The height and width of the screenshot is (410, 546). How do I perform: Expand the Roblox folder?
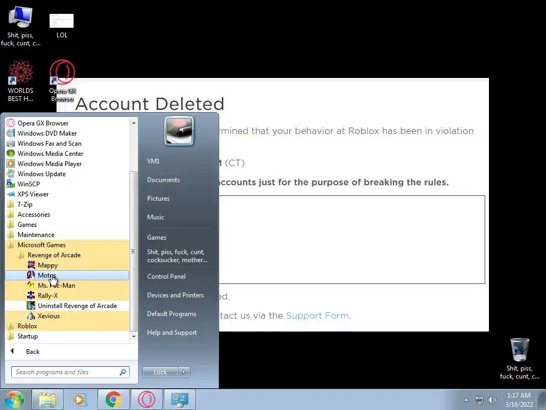click(x=67, y=326)
